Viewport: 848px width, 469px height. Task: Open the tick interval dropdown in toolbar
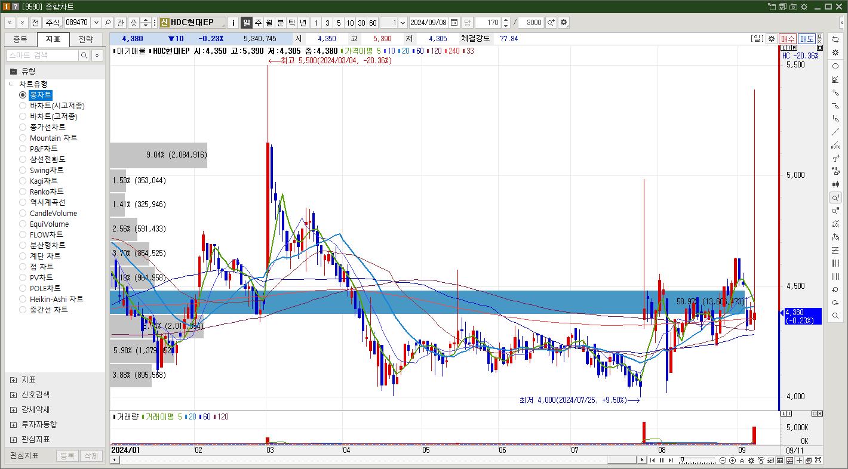(x=403, y=23)
